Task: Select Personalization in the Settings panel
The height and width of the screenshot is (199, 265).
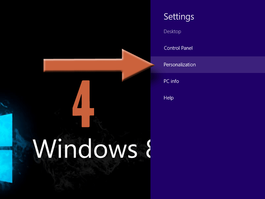Action: point(180,65)
